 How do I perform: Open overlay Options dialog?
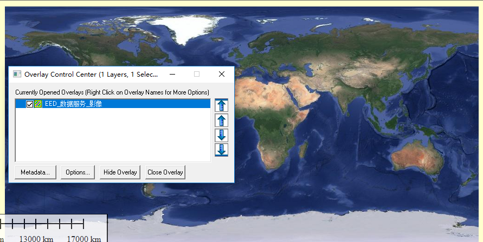[x=78, y=172]
